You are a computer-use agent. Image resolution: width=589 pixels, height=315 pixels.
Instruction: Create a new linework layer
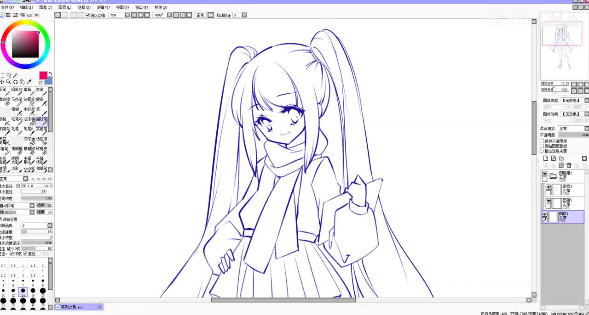coord(554,158)
